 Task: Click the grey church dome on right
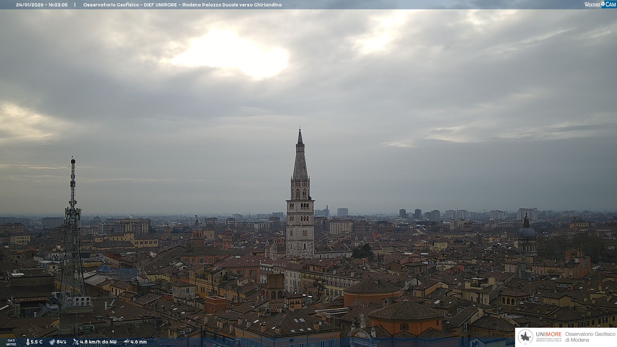(x=527, y=231)
